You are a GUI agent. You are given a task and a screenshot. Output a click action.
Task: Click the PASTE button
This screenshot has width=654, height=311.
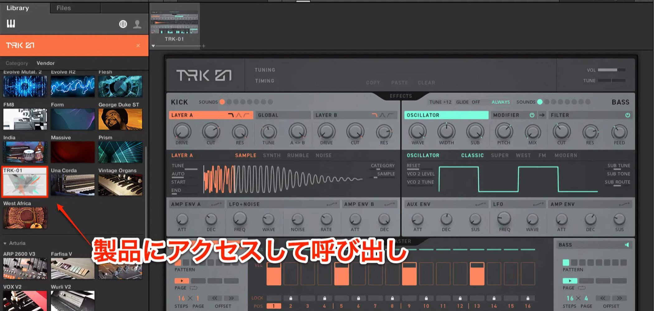[400, 83]
